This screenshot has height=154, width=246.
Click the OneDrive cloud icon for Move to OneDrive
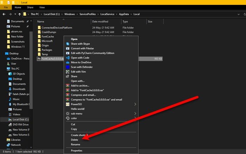point(68,62)
